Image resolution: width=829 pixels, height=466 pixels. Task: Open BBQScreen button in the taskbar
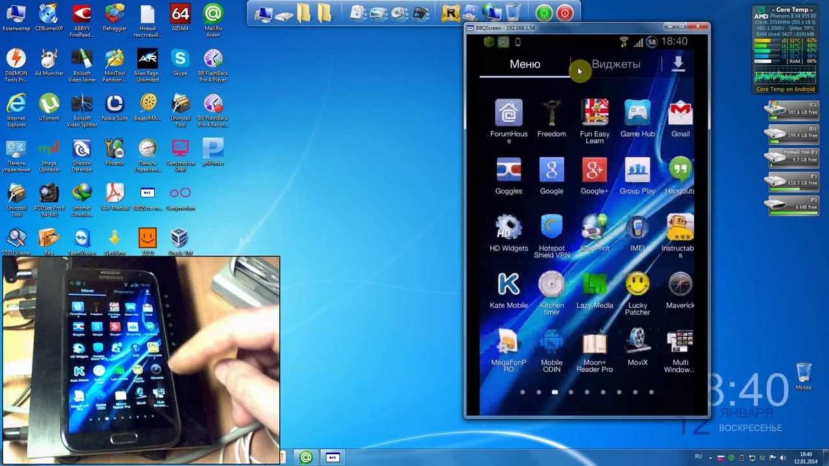(333, 458)
